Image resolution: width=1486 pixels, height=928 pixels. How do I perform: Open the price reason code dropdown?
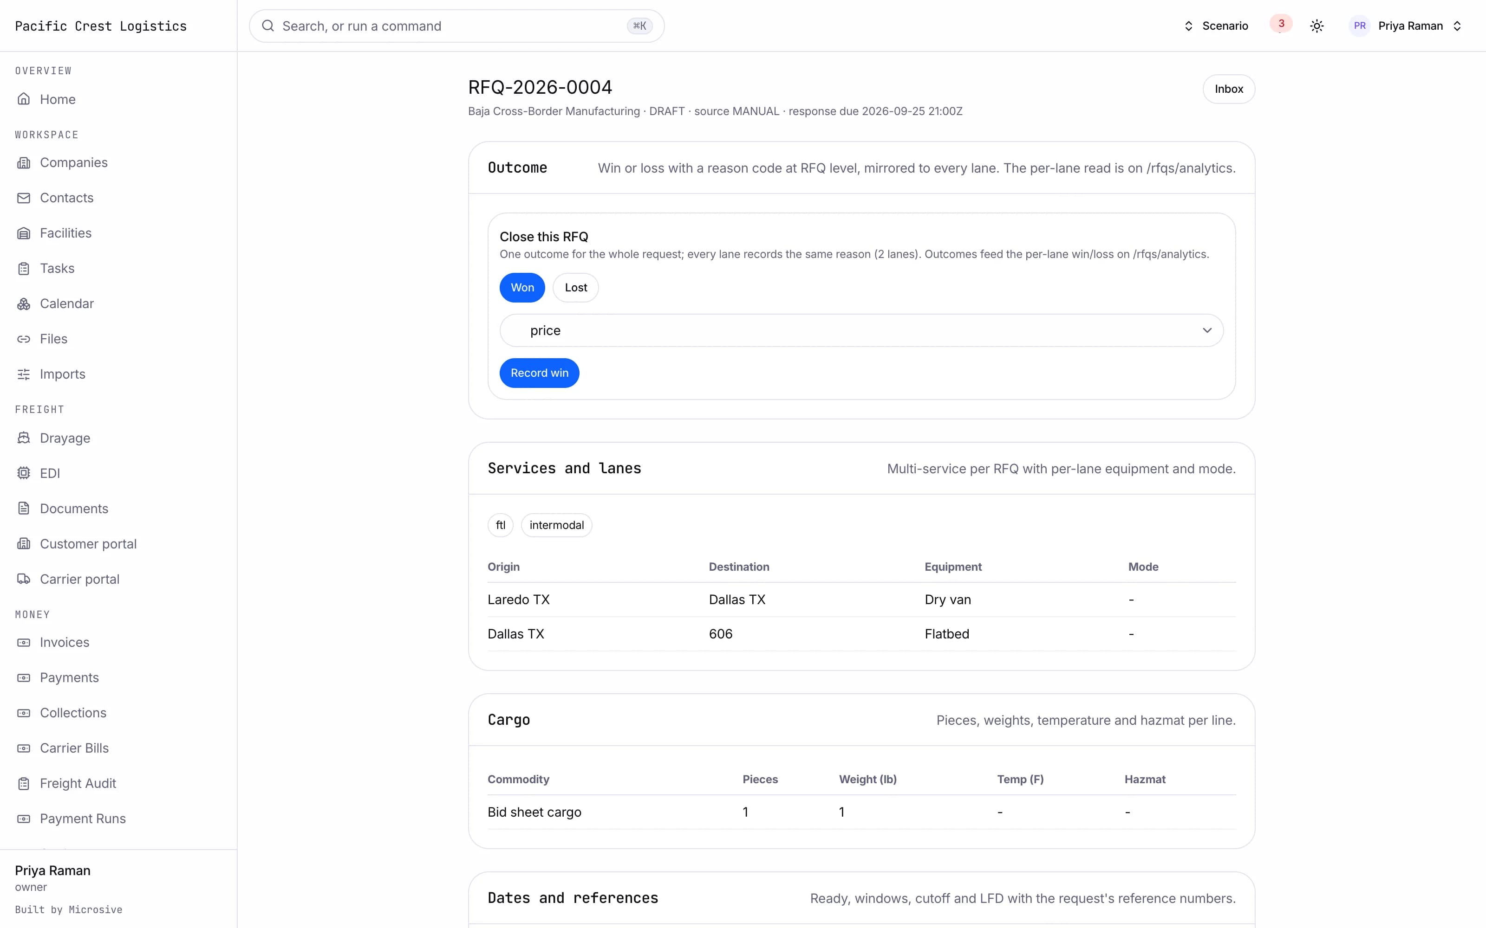[x=861, y=330]
